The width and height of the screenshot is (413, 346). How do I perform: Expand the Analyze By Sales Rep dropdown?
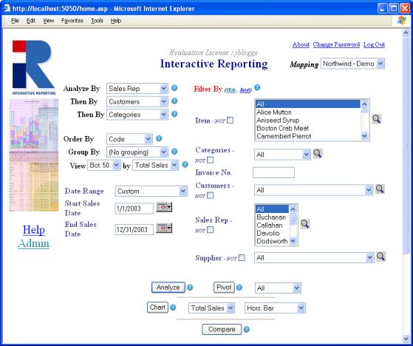pos(137,89)
